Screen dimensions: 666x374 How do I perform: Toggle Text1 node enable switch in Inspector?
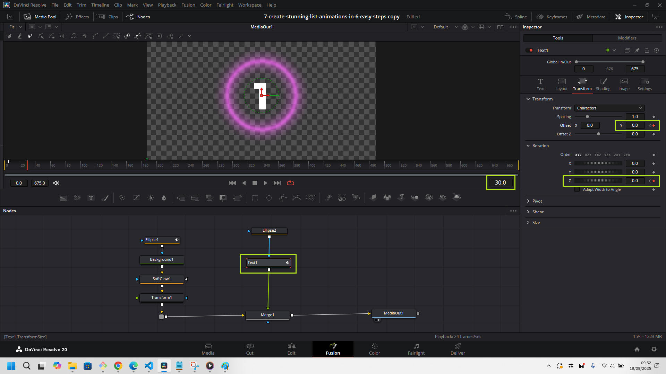(x=529, y=50)
